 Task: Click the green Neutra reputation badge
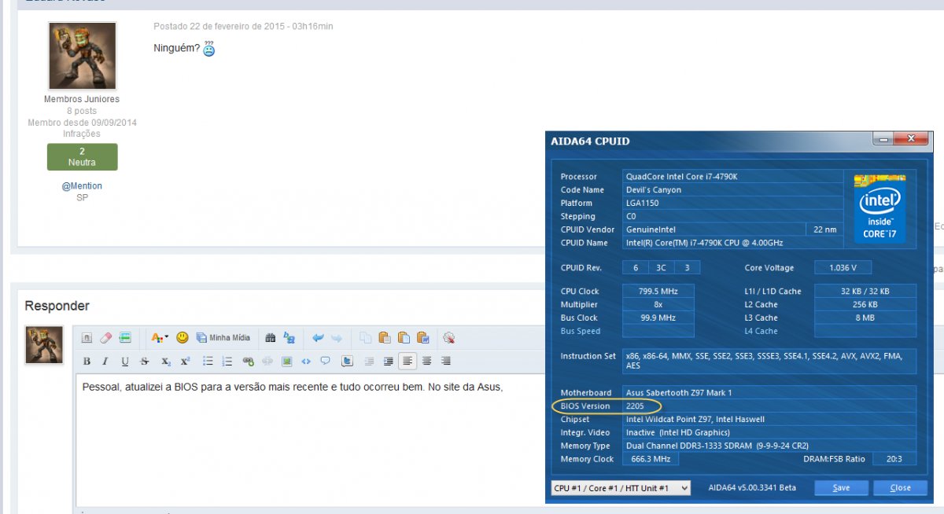click(82, 157)
